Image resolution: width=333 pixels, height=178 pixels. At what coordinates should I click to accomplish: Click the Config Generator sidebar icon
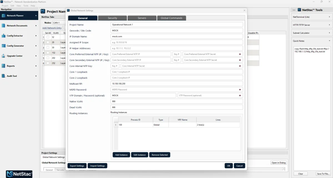[4, 46]
